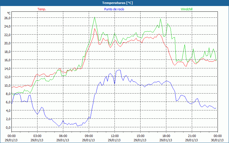The image size is (229, 143).
Task: Click the 'Temperaturas [°C]' chart title
Action: [x=117, y=3]
